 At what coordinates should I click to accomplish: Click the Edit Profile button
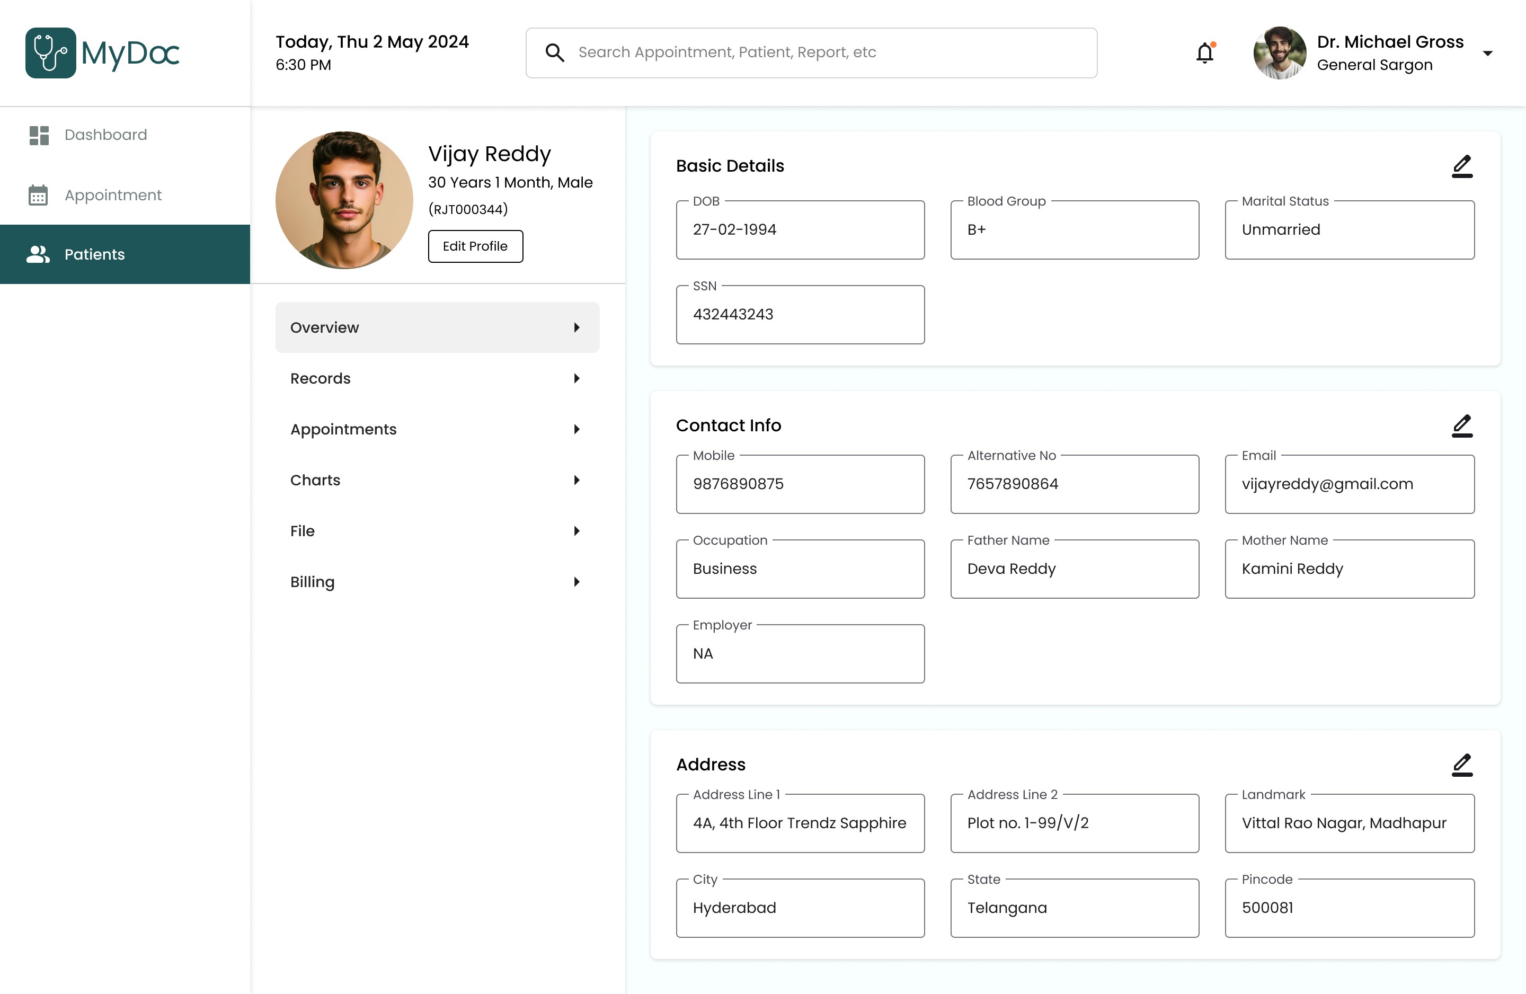pyautogui.click(x=475, y=246)
